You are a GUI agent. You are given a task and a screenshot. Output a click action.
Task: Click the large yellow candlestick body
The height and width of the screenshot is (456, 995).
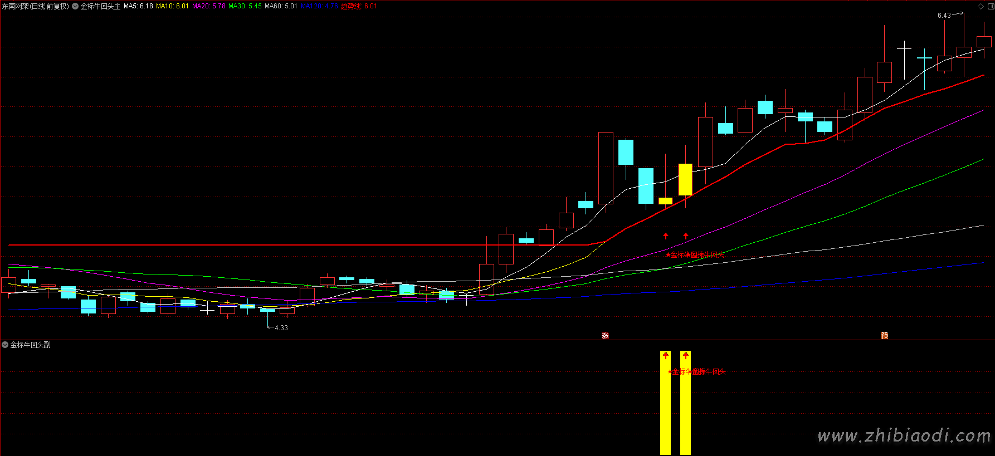(685, 179)
